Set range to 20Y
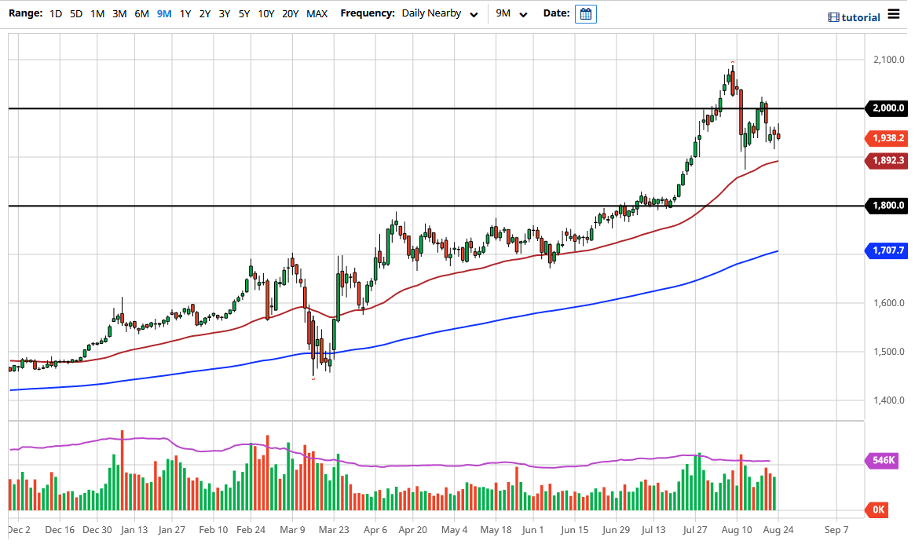This screenshot has height=548, width=915. click(290, 13)
